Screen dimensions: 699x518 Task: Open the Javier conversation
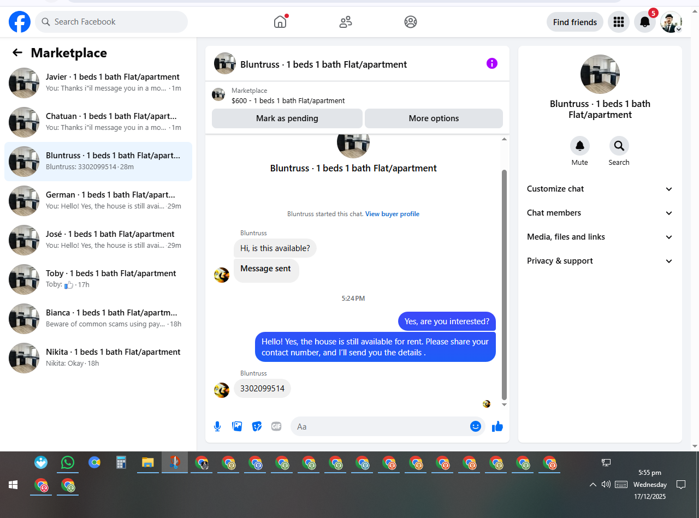coord(98,83)
